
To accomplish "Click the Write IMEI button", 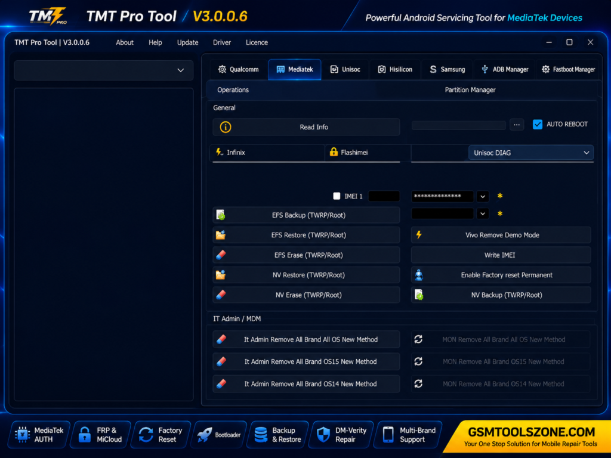I will (501, 255).
